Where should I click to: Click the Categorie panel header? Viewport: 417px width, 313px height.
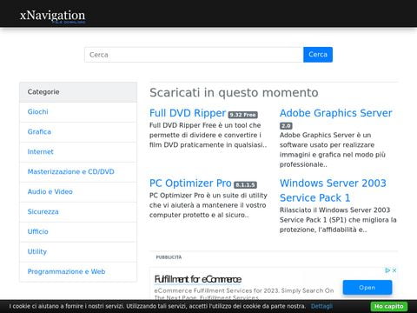[78, 92]
